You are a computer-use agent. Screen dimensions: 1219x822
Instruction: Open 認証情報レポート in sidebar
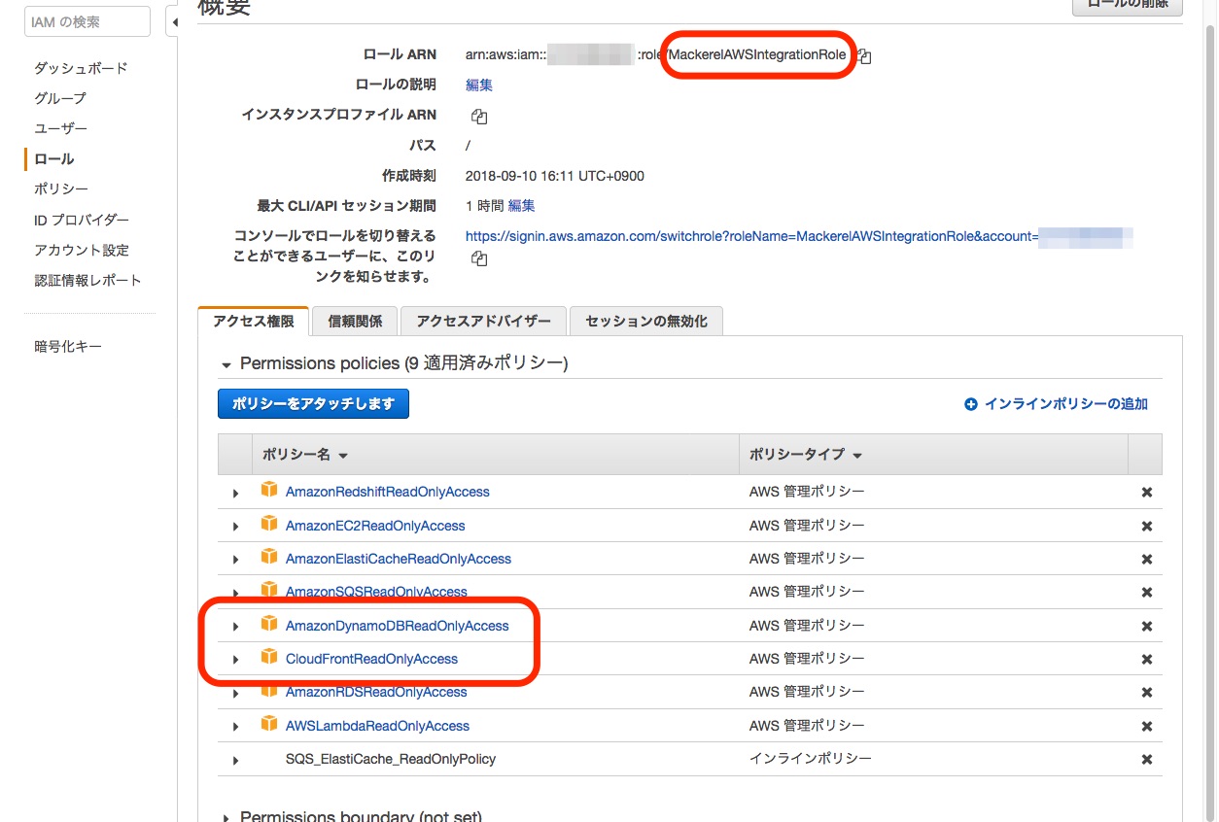coord(87,280)
